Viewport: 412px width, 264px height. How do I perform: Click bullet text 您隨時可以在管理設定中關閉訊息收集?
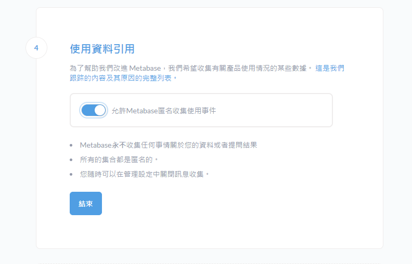[145, 174]
